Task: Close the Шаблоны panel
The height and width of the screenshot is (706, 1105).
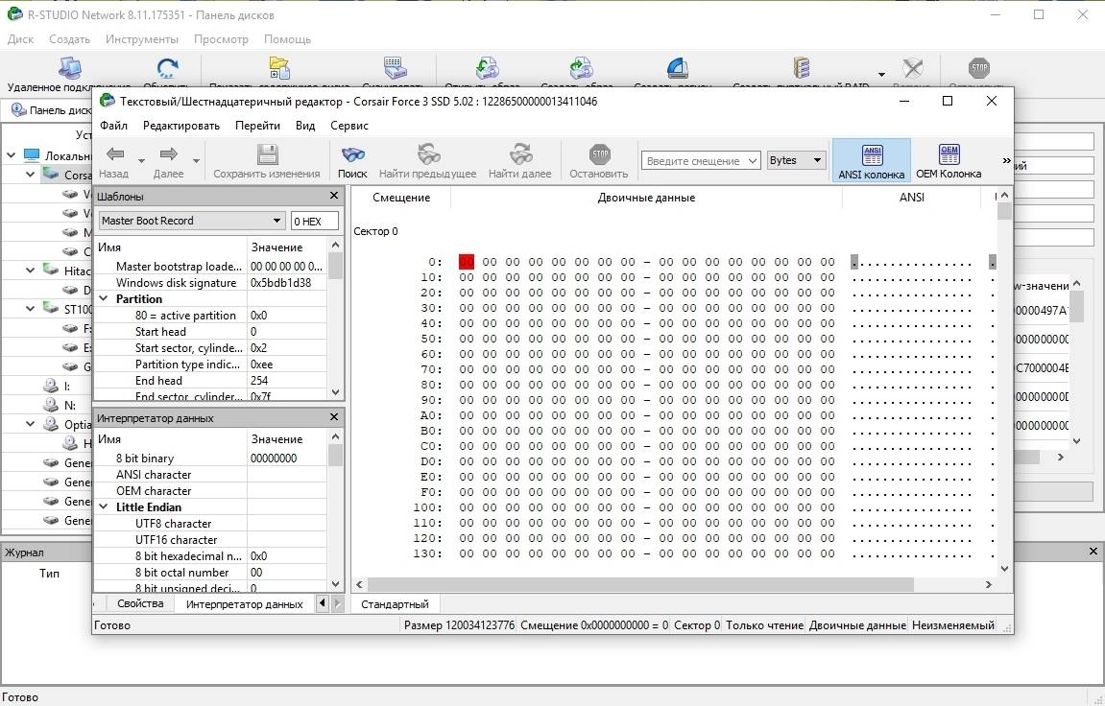Action: tap(334, 196)
